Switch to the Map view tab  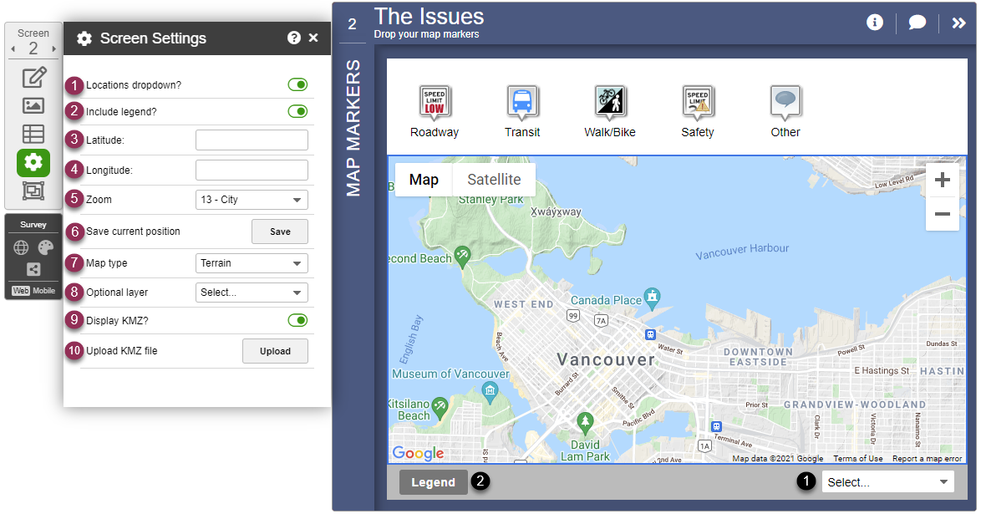pyautogui.click(x=424, y=180)
